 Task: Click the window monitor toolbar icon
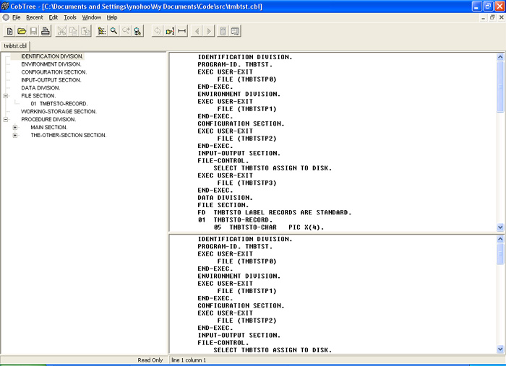tap(235, 31)
